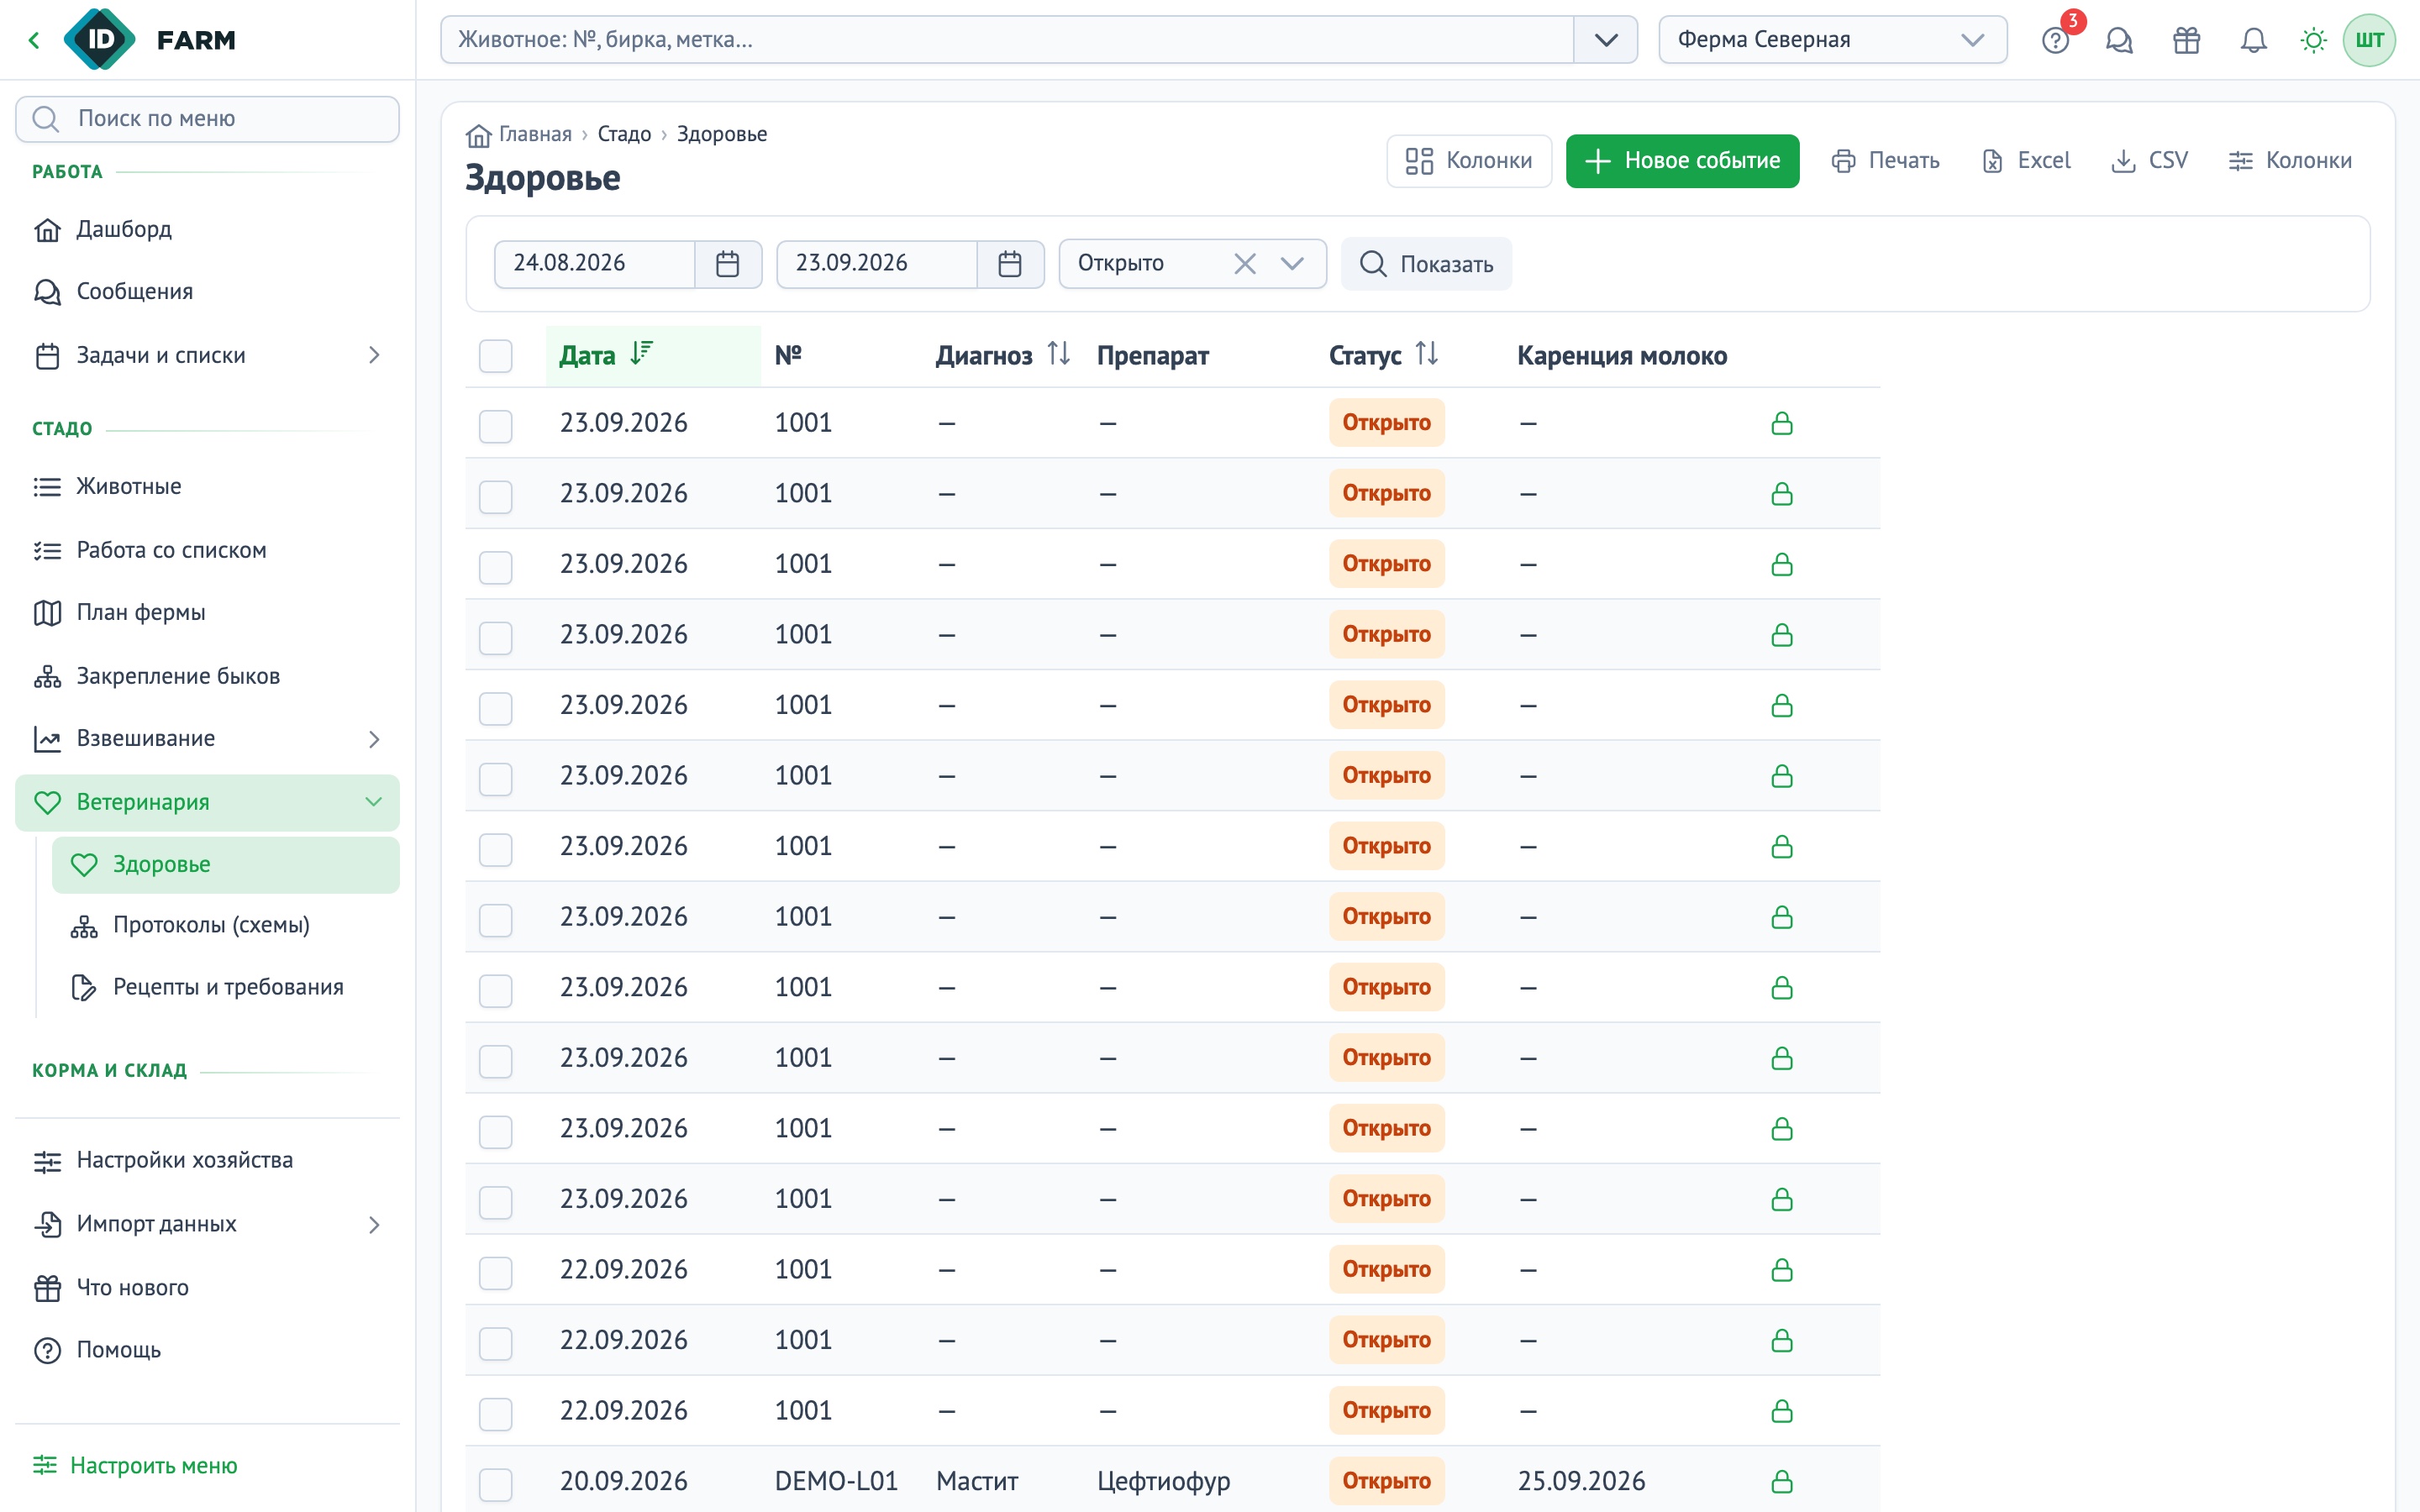Open help icon with red badge
The image size is (2420, 1512).
tap(2056, 40)
